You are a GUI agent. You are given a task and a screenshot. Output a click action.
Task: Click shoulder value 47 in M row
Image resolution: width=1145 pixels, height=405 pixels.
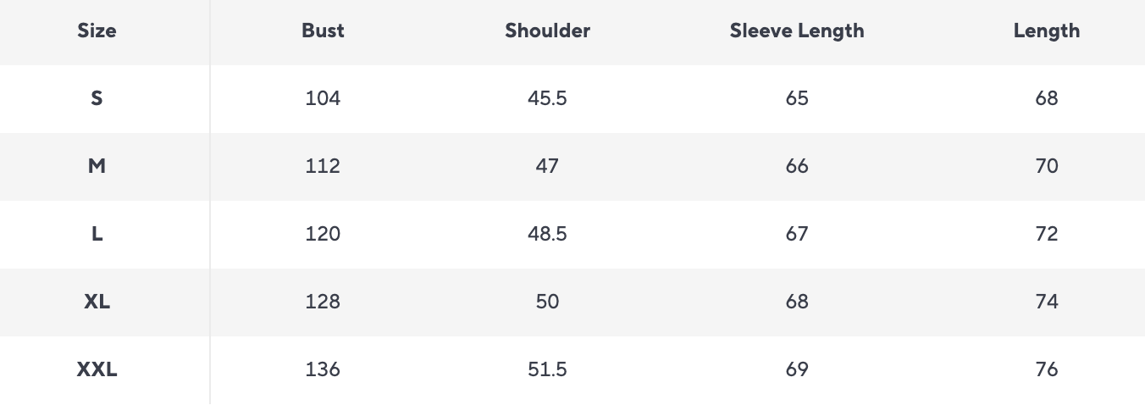coord(547,166)
